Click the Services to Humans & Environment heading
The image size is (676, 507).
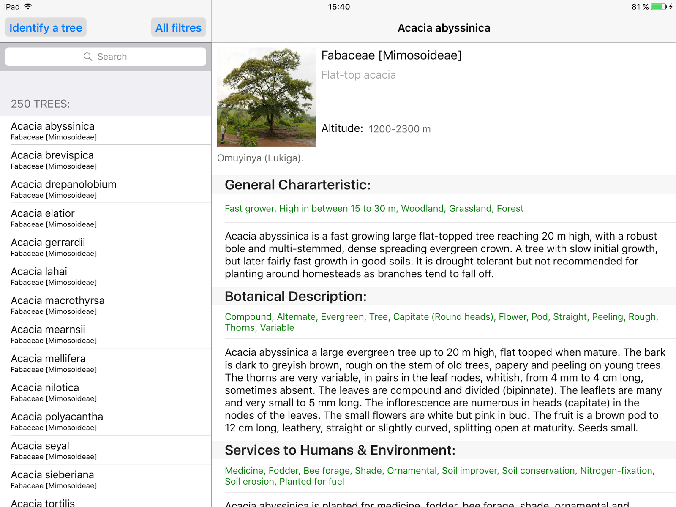pyautogui.click(x=340, y=450)
